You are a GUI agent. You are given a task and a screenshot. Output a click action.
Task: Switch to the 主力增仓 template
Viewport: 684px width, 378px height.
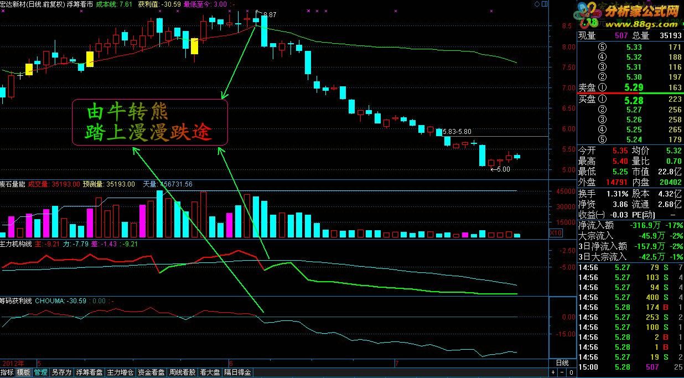coord(120,372)
